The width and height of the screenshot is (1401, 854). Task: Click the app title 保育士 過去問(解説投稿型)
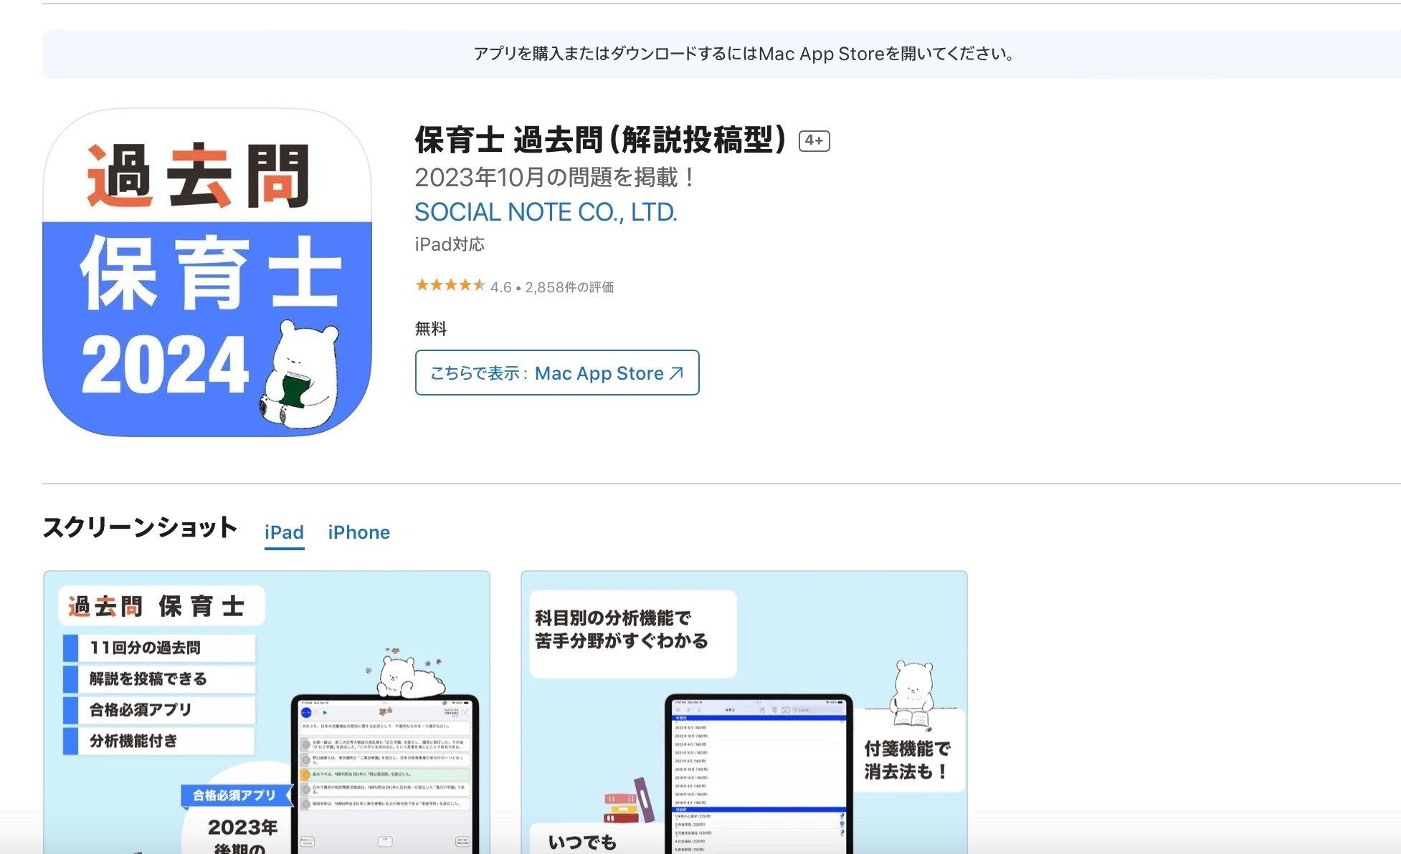[x=601, y=140]
